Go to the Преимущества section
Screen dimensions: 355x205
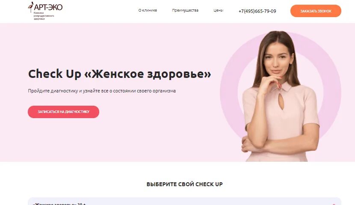(185, 10)
